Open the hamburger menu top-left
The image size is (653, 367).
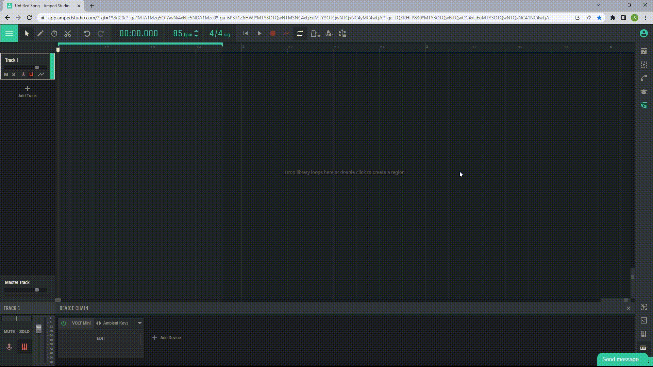coord(9,33)
